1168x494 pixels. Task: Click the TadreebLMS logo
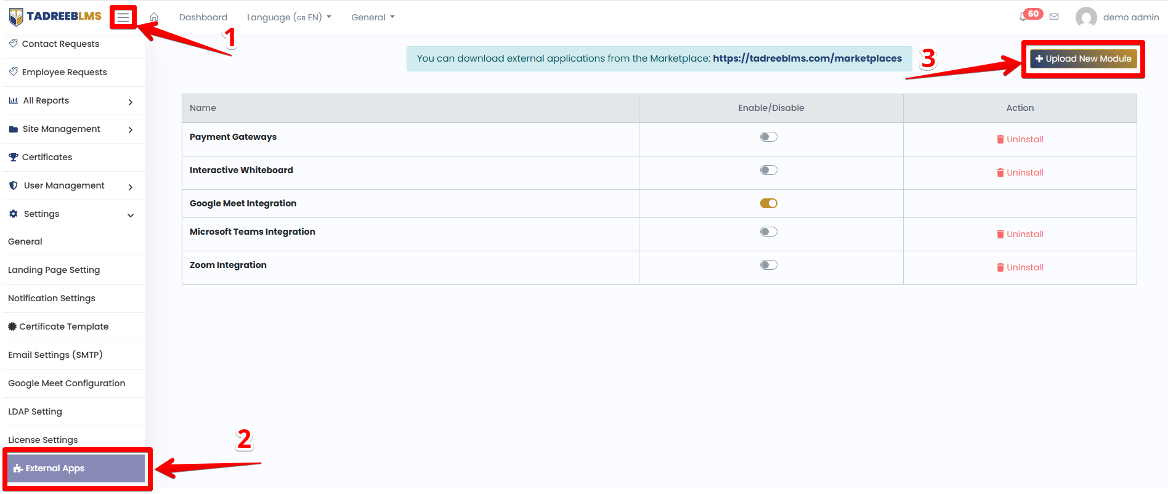click(55, 17)
